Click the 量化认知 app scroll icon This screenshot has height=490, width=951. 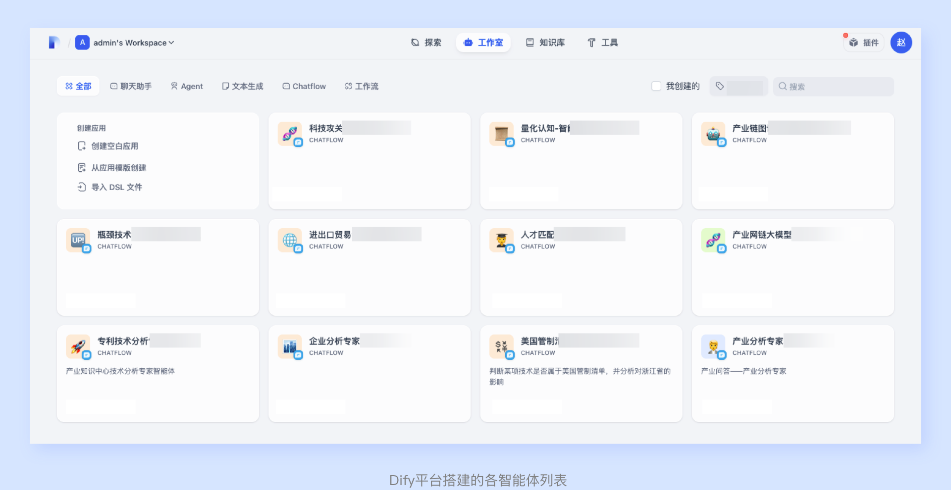[501, 134]
